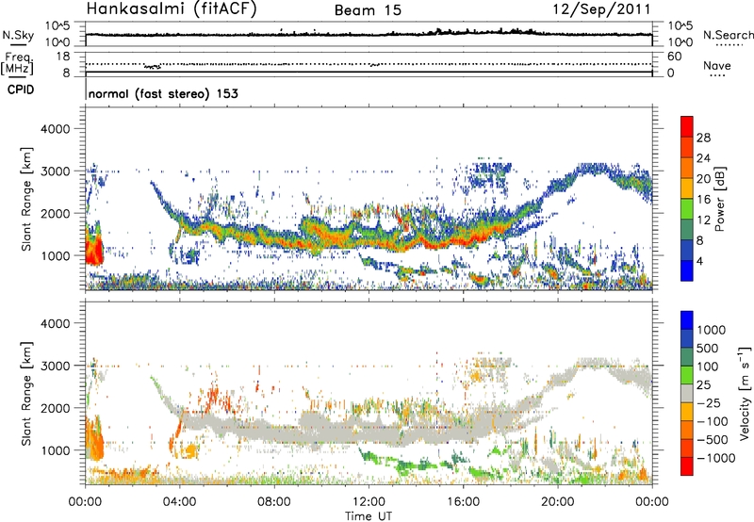Select the 'CPID' row label
This screenshot has height=522, width=754.
click(x=21, y=90)
